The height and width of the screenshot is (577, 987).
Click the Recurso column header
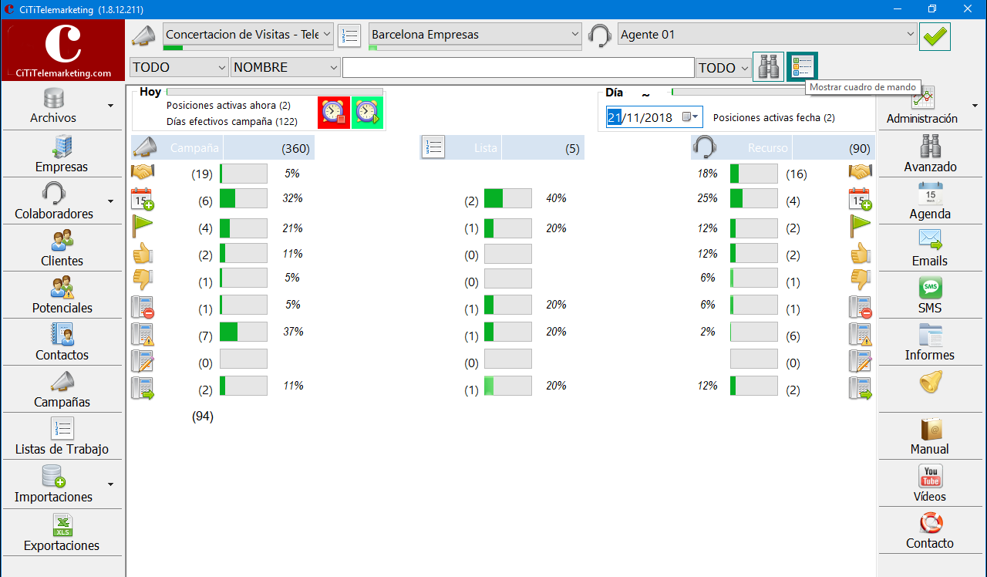coord(768,148)
